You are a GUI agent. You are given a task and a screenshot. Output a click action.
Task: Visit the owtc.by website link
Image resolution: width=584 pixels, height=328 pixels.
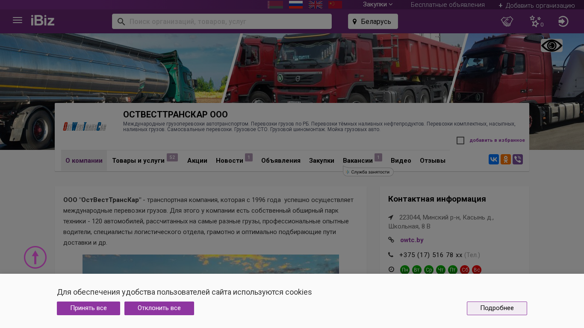click(x=412, y=240)
